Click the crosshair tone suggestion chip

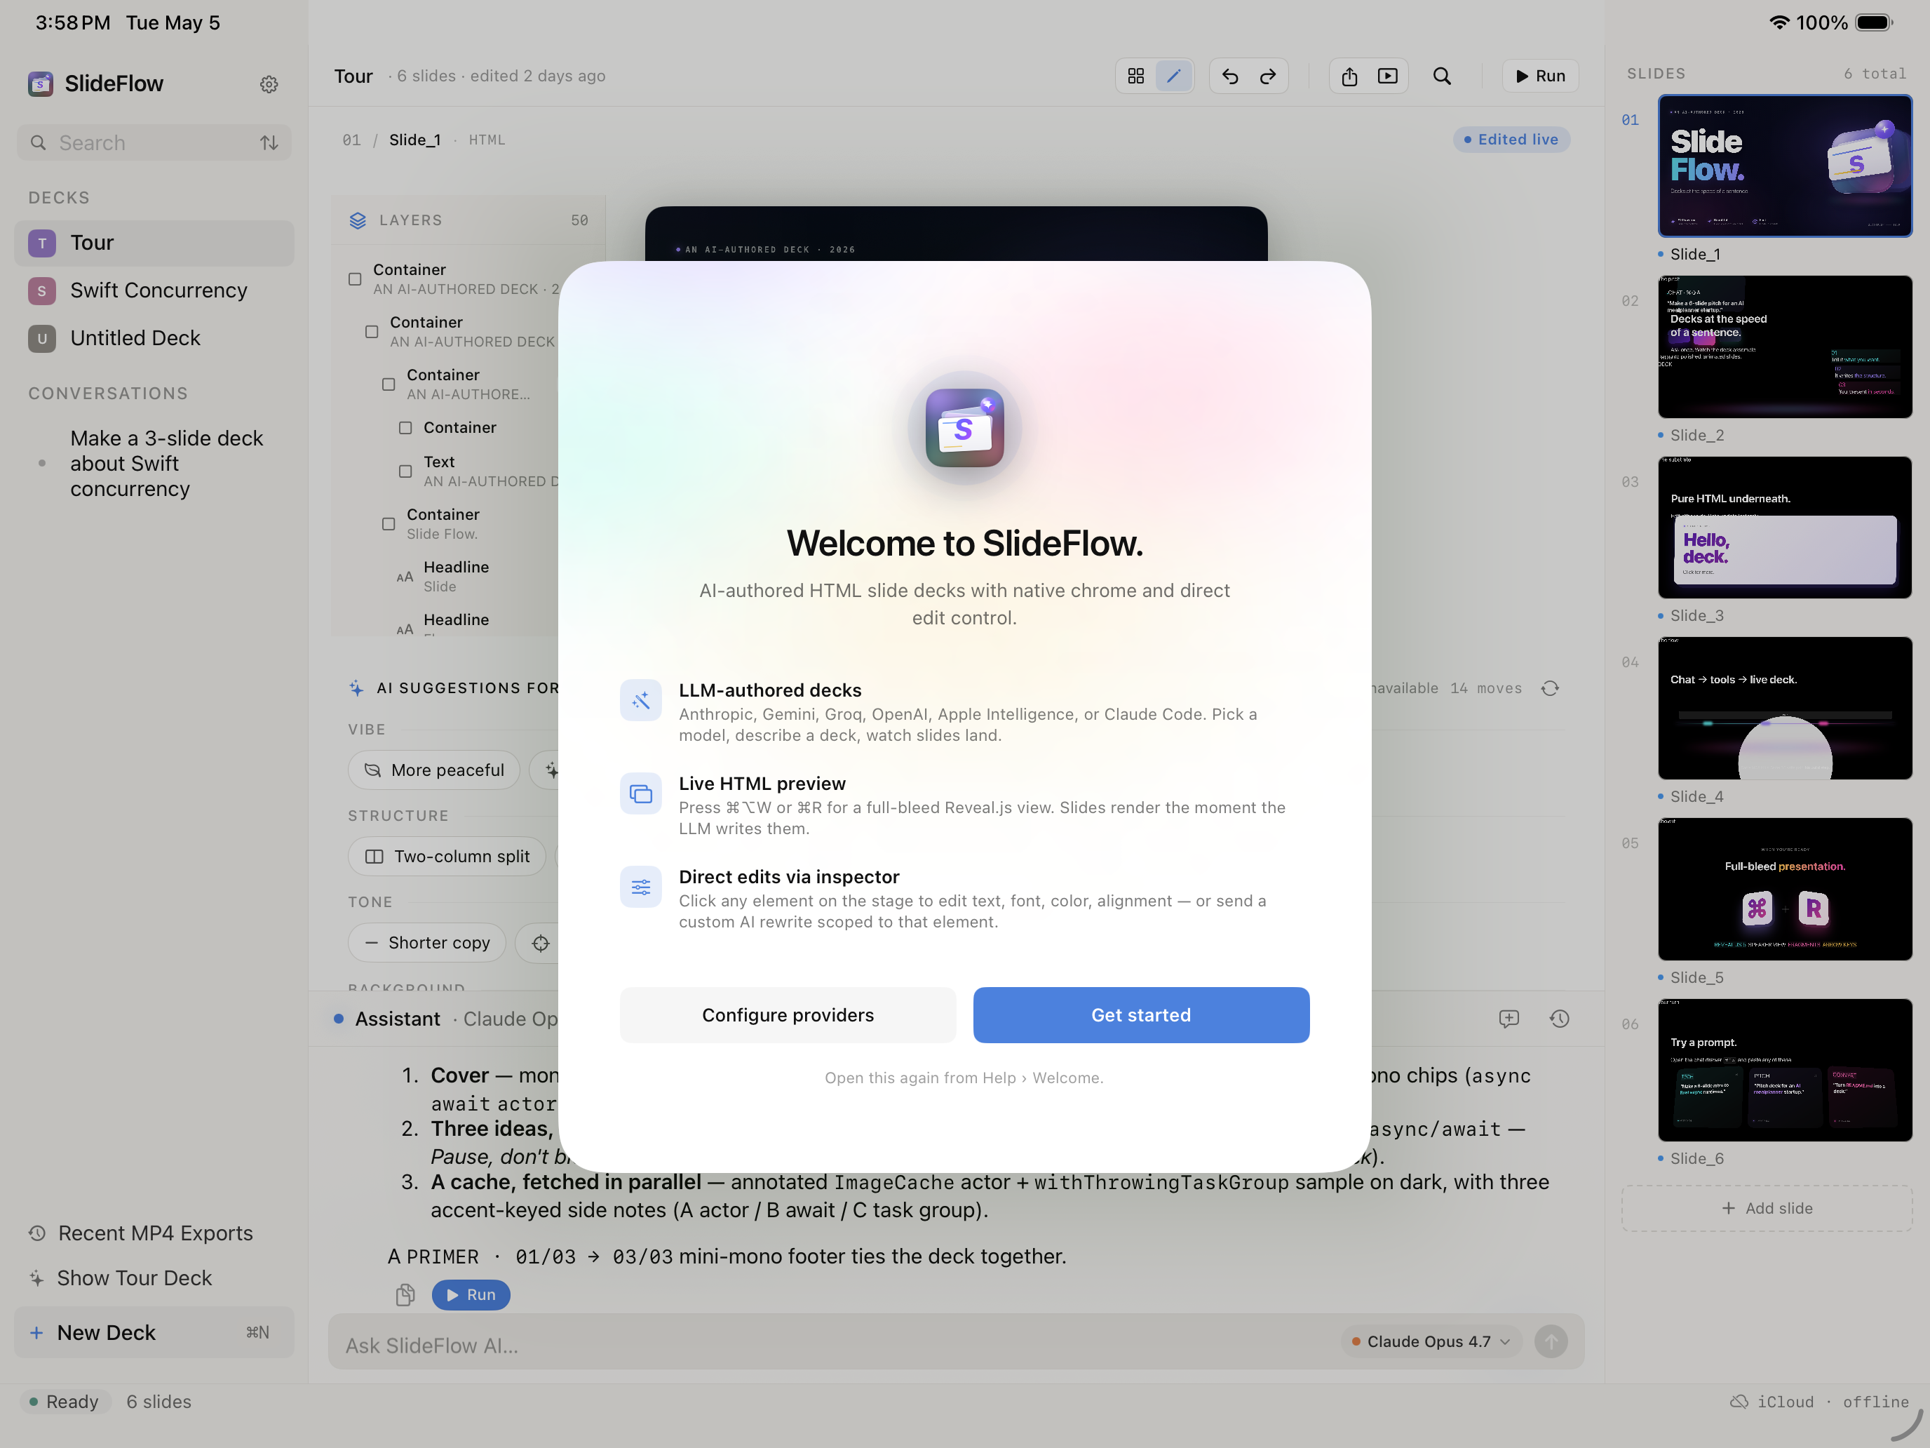[541, 944]
